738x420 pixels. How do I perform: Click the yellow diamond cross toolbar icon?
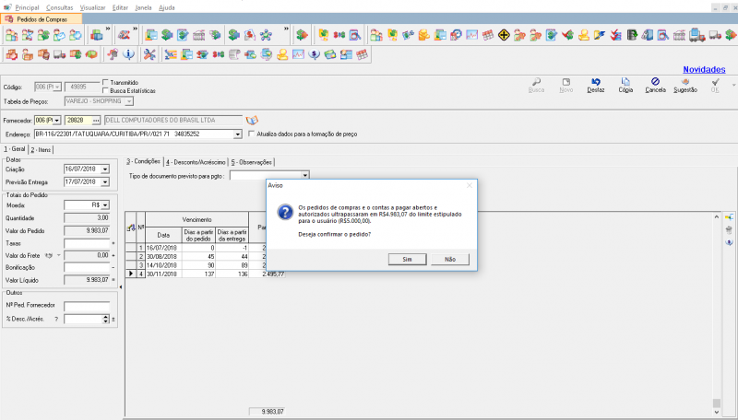505,36
